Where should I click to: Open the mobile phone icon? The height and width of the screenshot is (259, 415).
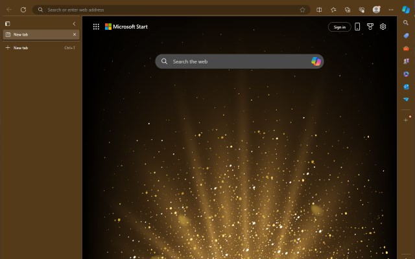pyautogui.click(x=357, y=27)
